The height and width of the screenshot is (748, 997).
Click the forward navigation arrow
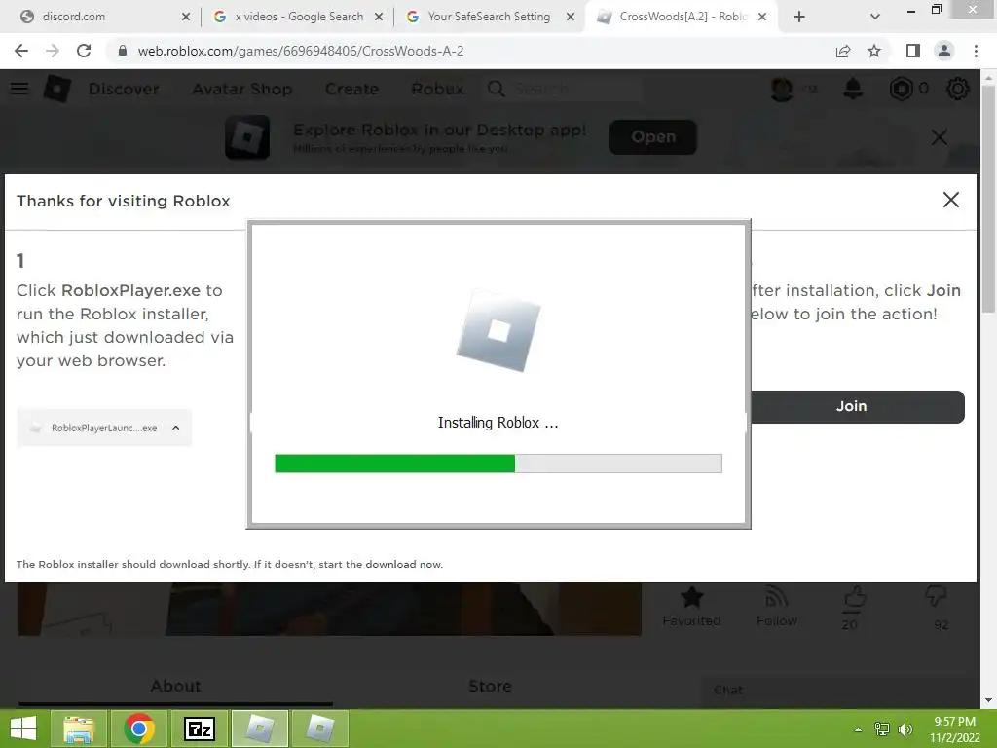tap(53, 51)
